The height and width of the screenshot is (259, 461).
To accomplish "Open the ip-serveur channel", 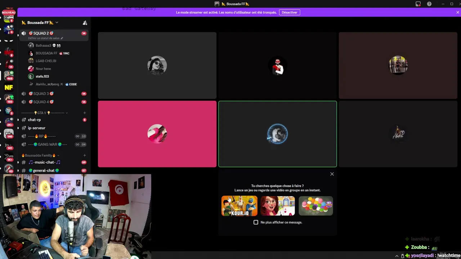I will pos(54,128).
